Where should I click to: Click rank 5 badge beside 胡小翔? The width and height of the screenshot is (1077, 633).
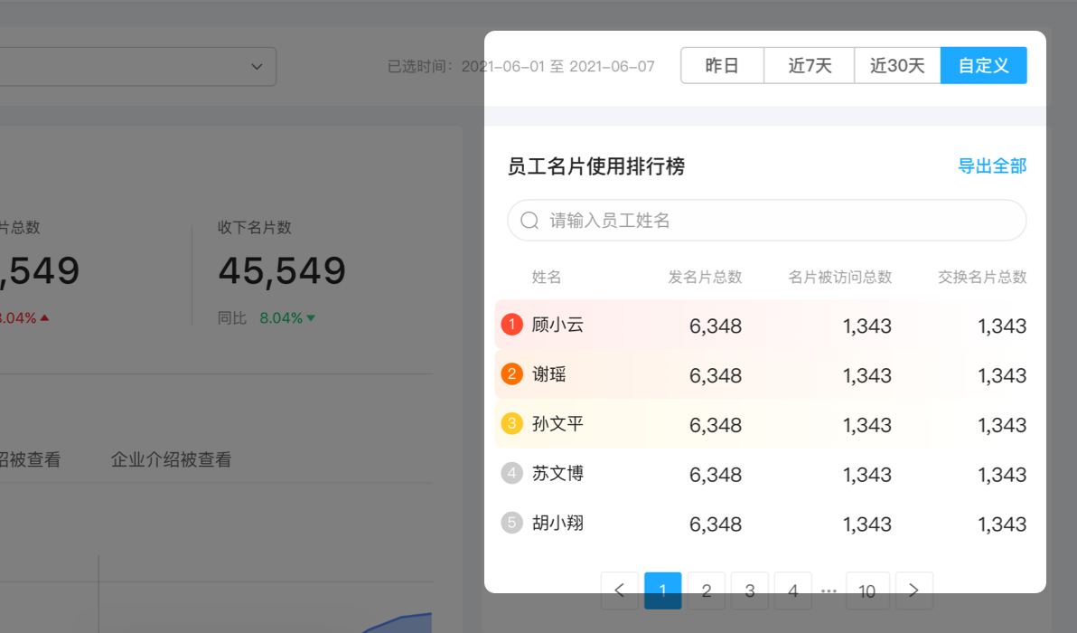(x=511, y=523)
